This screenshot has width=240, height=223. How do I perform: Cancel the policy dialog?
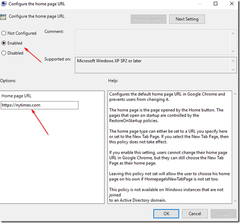tap(195, 214)
